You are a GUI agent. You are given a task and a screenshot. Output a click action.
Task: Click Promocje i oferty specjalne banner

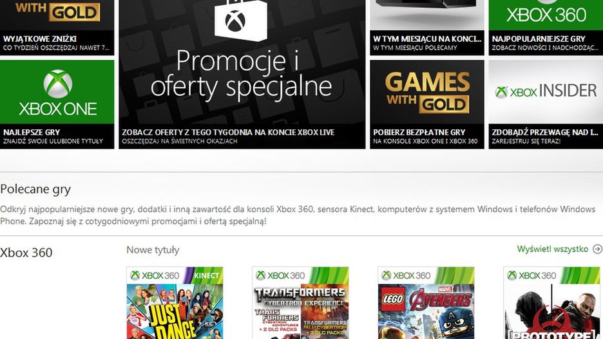click(x=242, y=74)
